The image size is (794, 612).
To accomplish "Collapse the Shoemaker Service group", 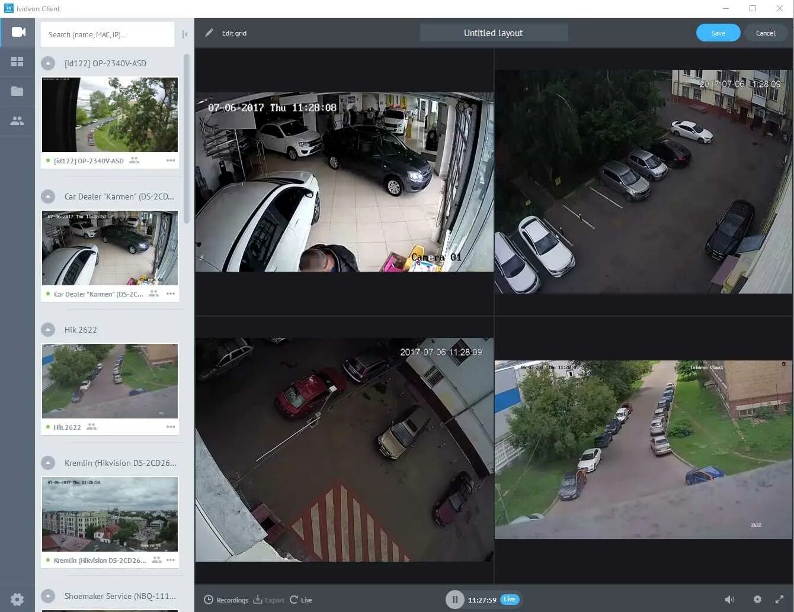I will 48,596.
